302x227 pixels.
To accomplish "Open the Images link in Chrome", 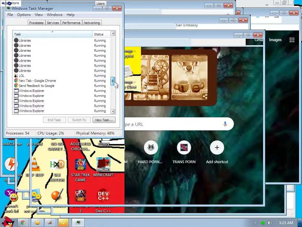I will [x=275, y=40].
